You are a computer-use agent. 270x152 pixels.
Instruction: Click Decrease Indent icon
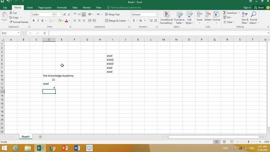[x=90, y=21]
